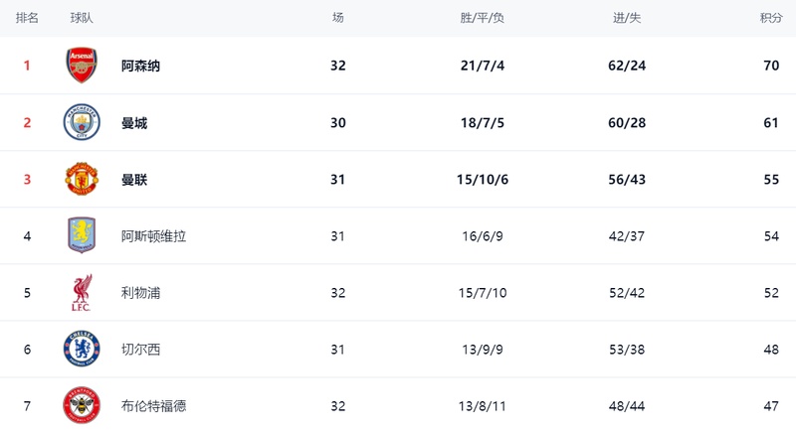Click the Aston Villa club crest

(x=82, y=235)
